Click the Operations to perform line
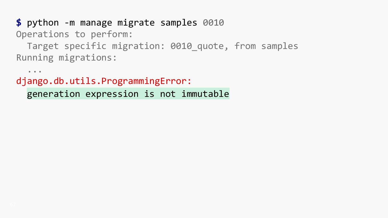388x218 pixels. [x=74, y=35]
